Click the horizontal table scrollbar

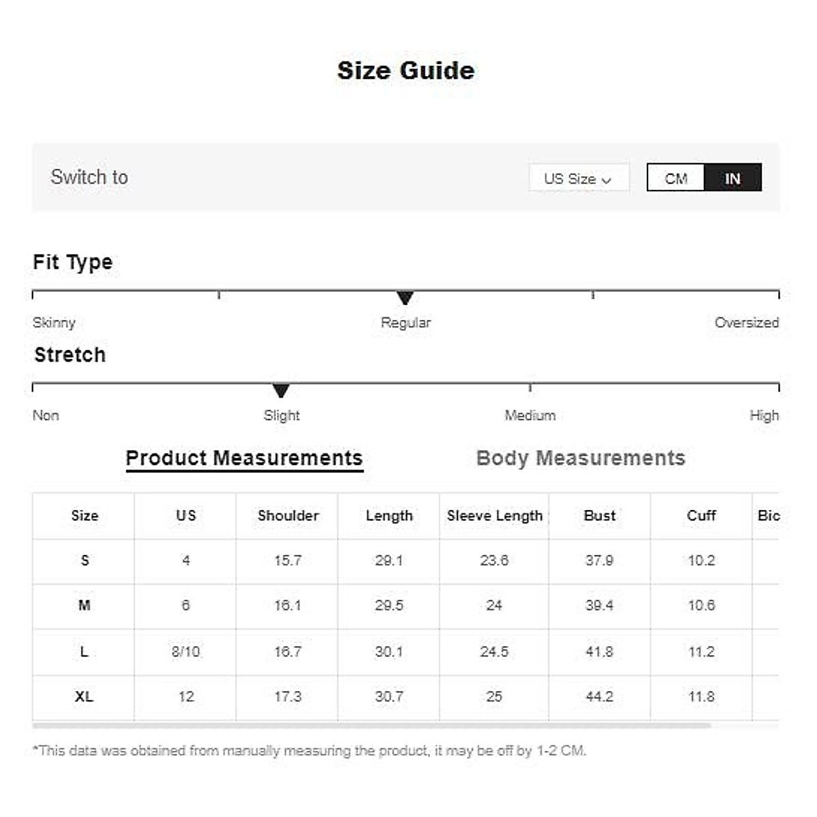click(371, 726)
